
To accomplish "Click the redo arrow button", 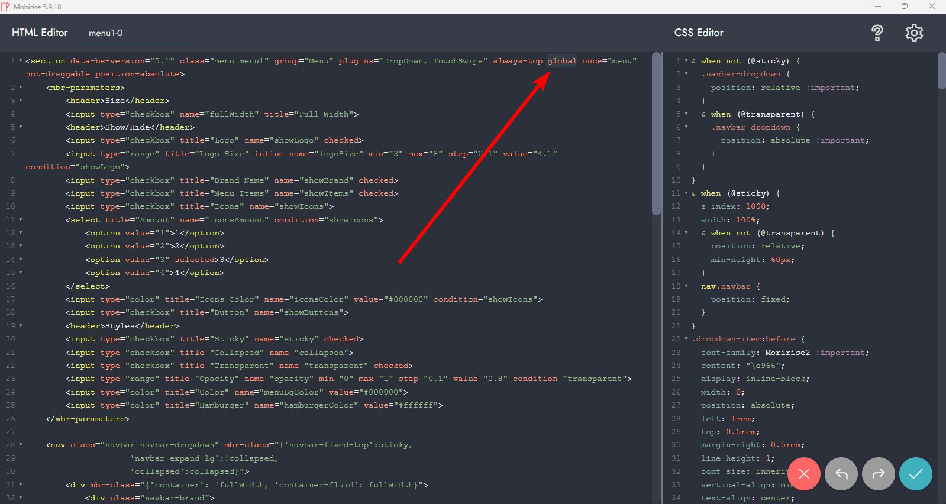I will point(879,474).
